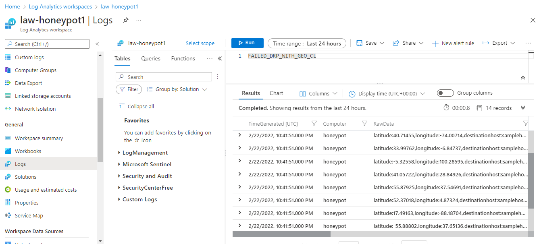This screenshot has width=541, height=244.
Task: Open Properties in sidebar
Action: coord(27,203)
